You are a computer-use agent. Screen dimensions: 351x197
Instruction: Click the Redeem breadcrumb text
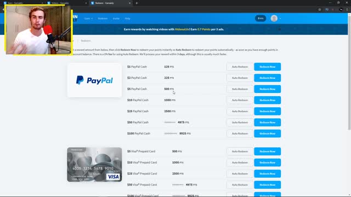click(86, 40)
